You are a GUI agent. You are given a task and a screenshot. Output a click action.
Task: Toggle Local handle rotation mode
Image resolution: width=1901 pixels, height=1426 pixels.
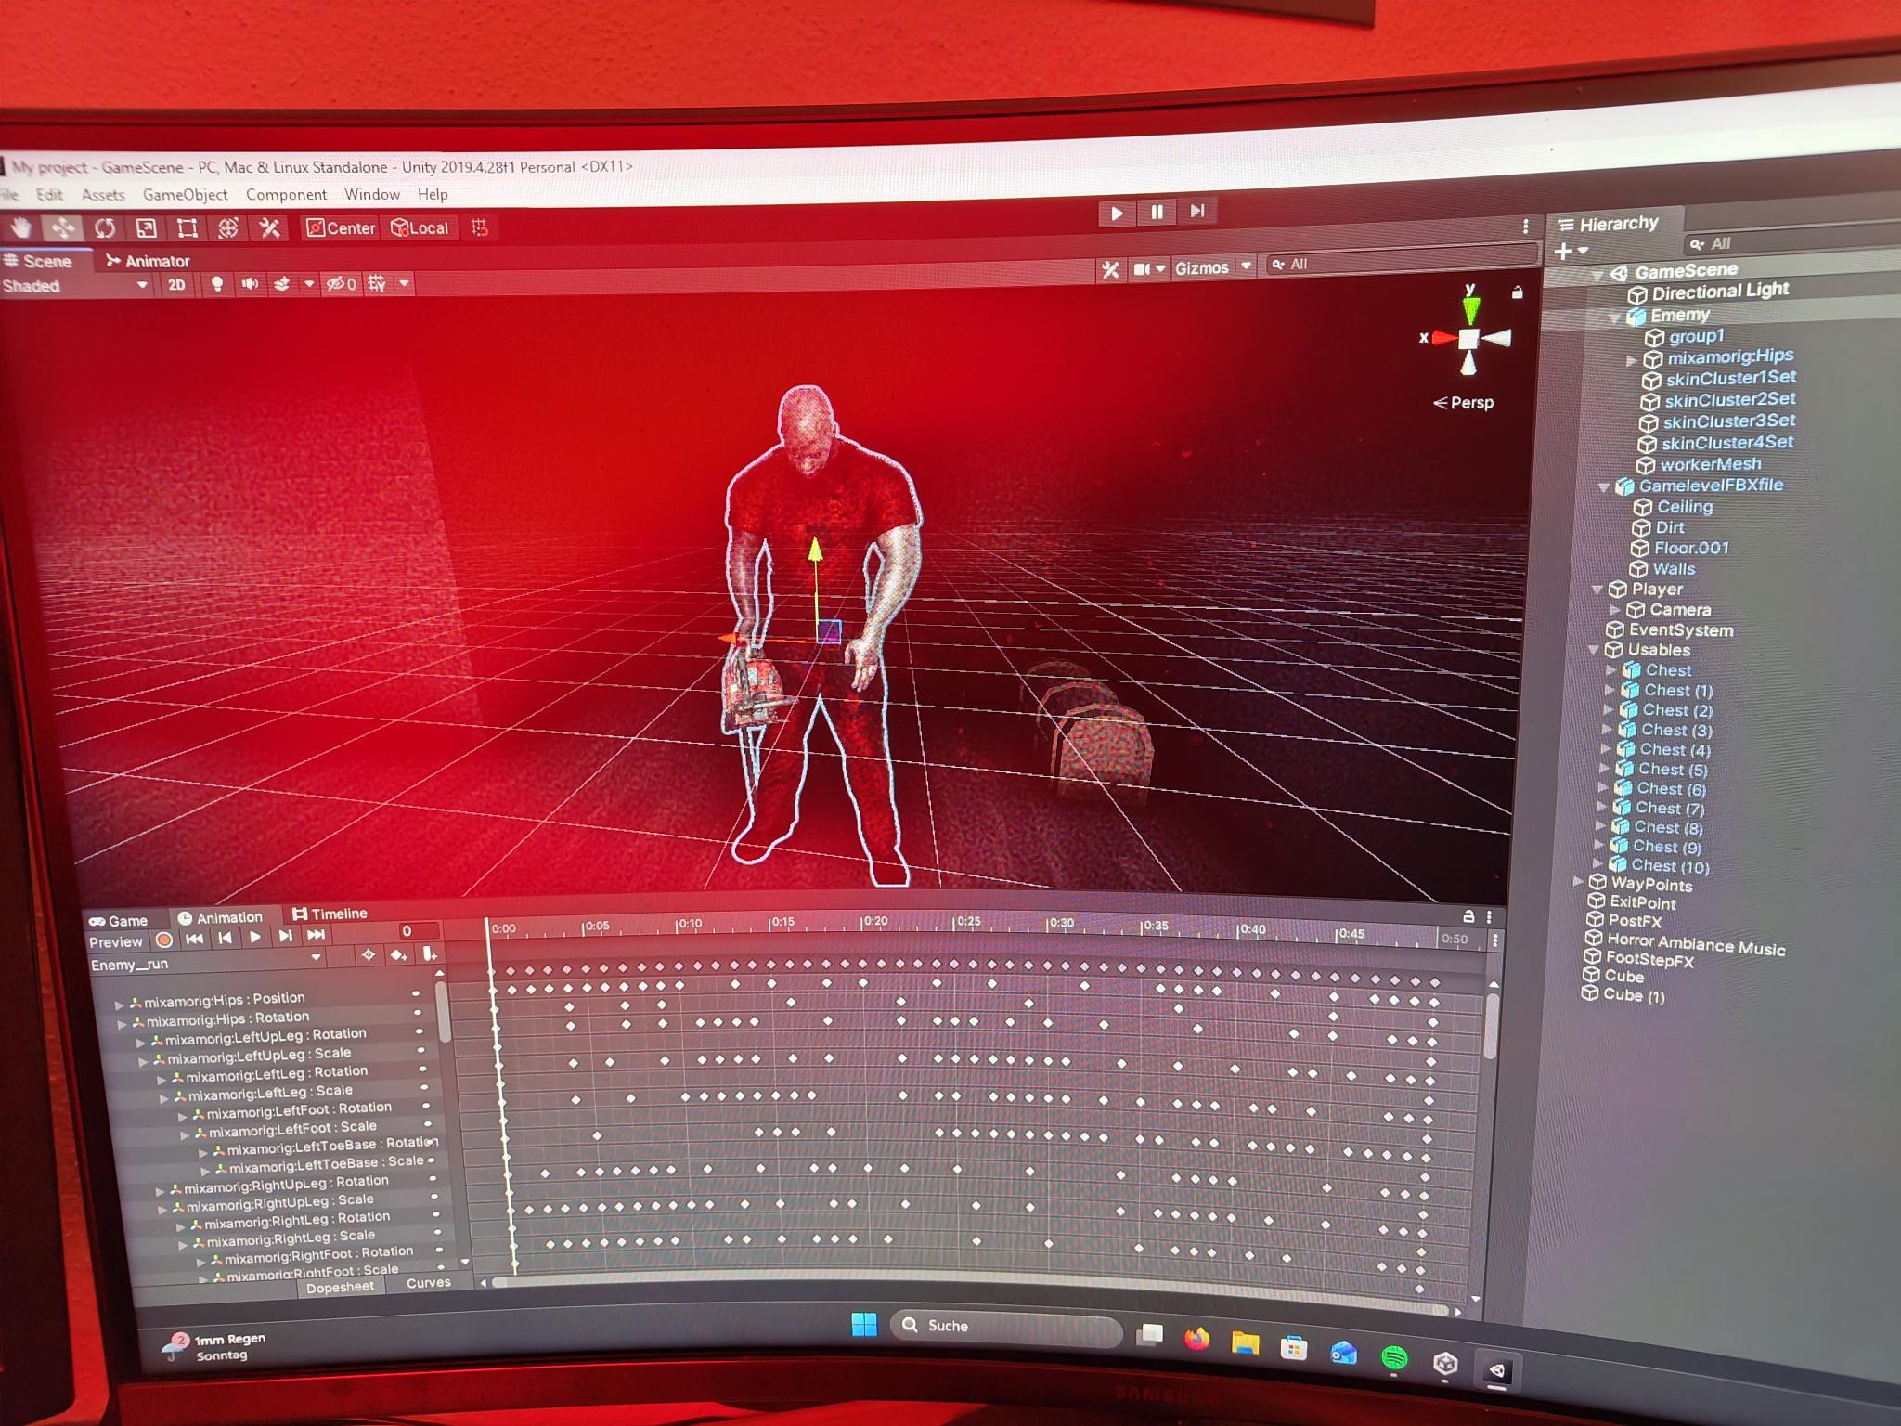click(x=420, y=227)
